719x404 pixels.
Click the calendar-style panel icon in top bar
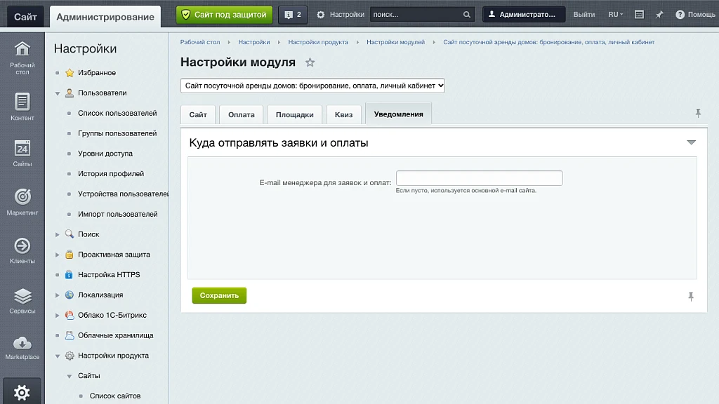point(639,15)
